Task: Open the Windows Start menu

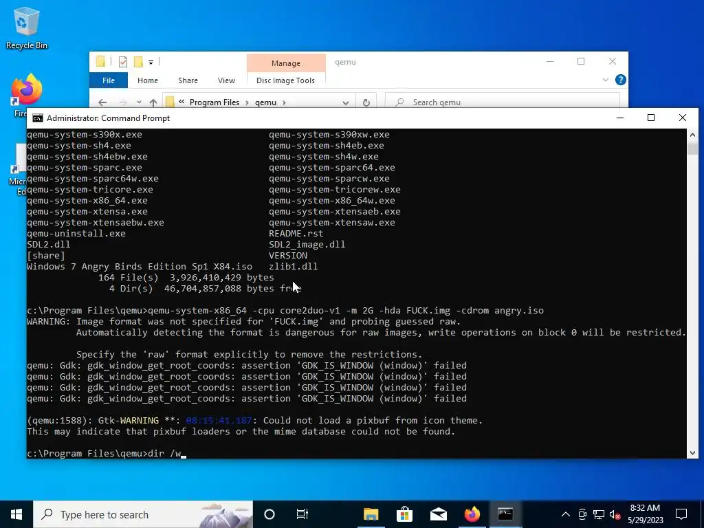Action: (x=16, y=514)
